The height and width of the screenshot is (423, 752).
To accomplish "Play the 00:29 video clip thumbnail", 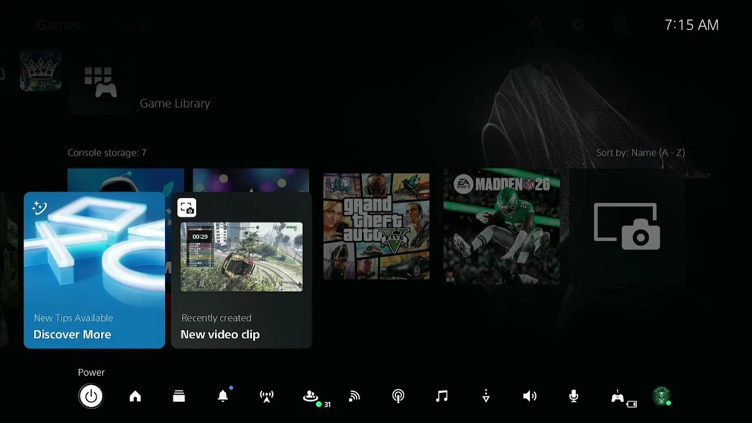I will [x=241, y=257].
